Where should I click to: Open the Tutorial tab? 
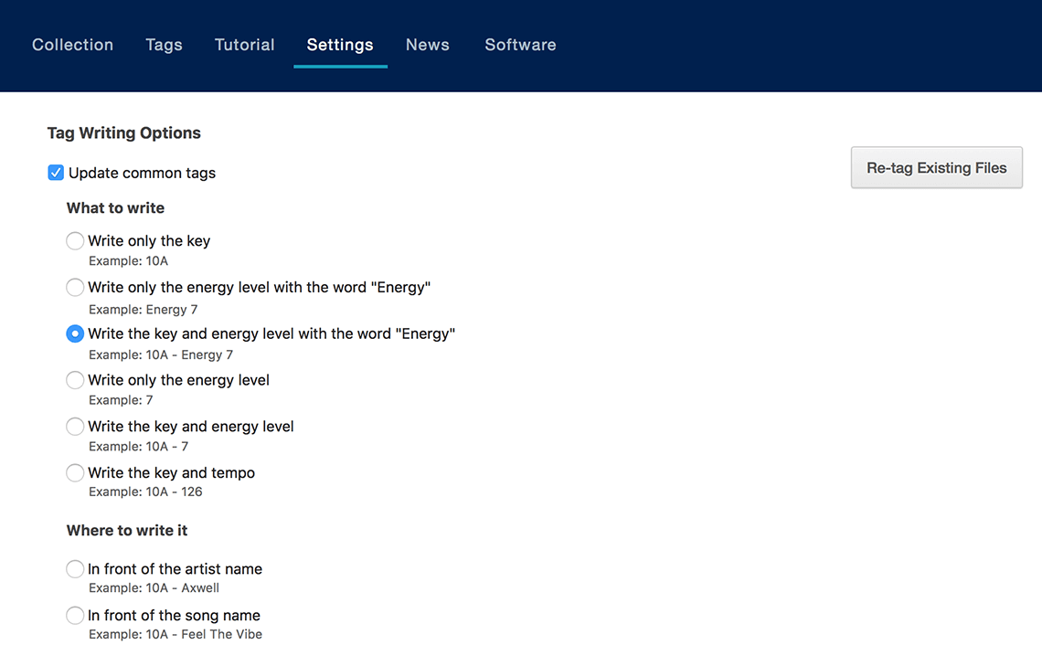[x=244, y=44]
